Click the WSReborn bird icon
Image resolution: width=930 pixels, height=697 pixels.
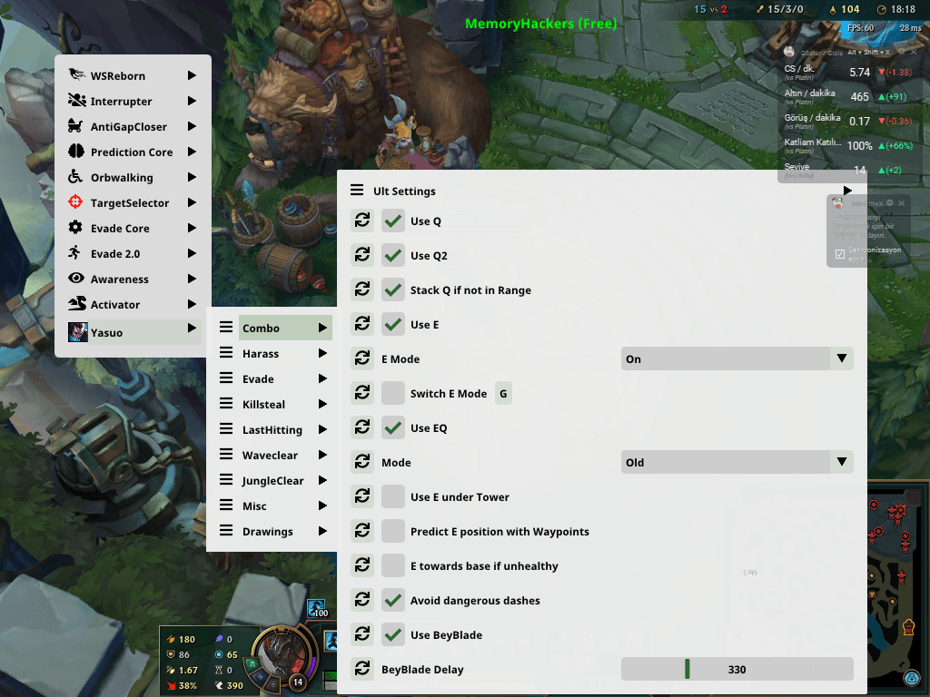(x=76, y=74)
